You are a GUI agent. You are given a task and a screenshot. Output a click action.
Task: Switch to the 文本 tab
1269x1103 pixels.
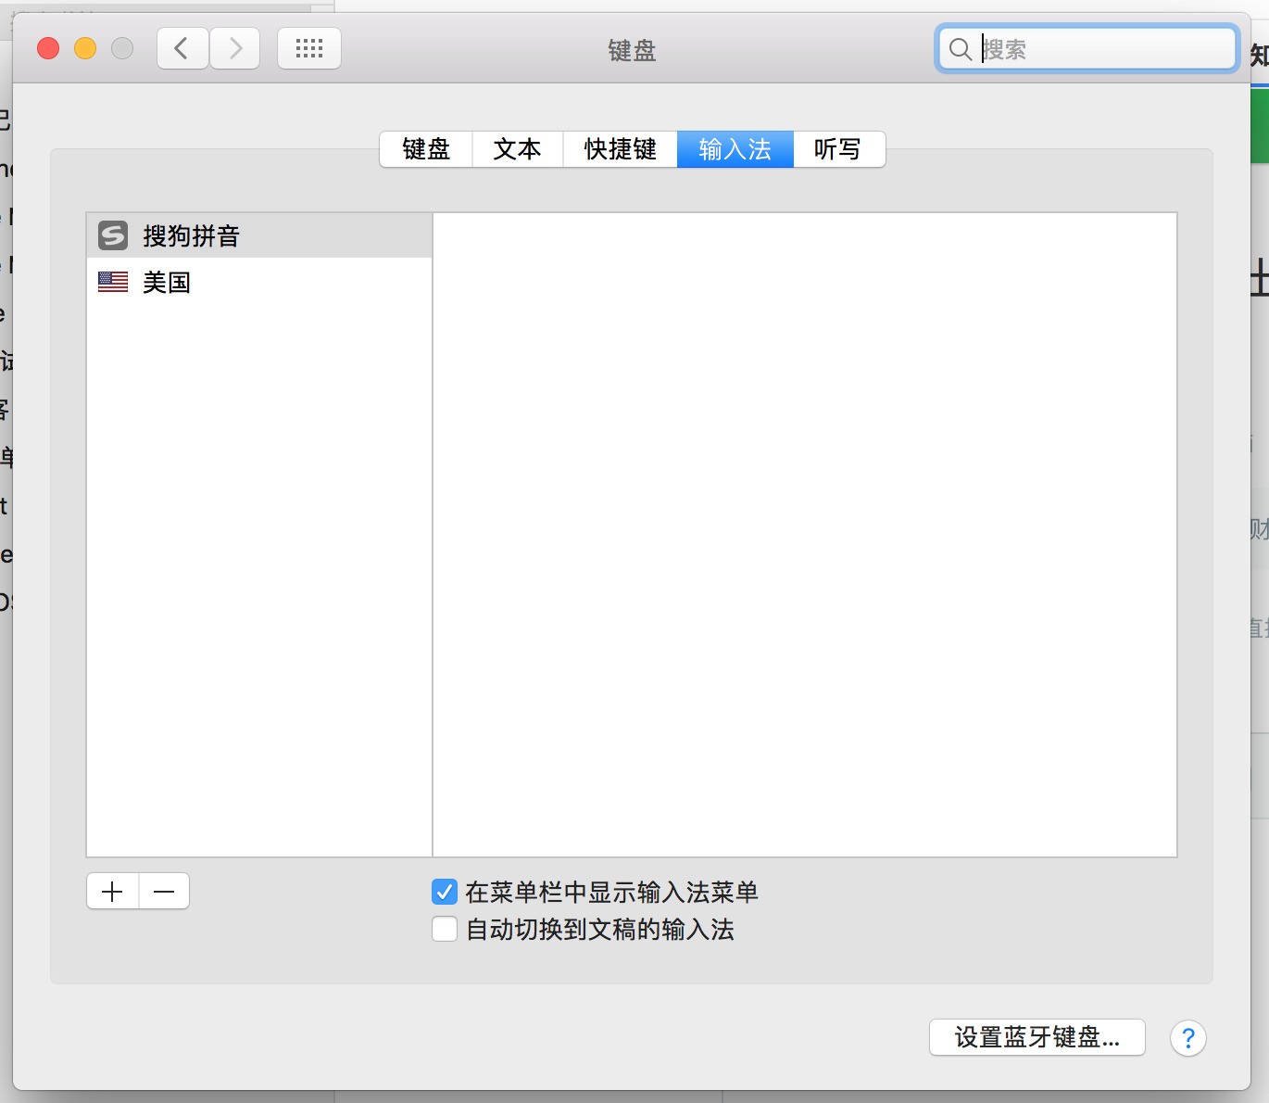point(518,149)
